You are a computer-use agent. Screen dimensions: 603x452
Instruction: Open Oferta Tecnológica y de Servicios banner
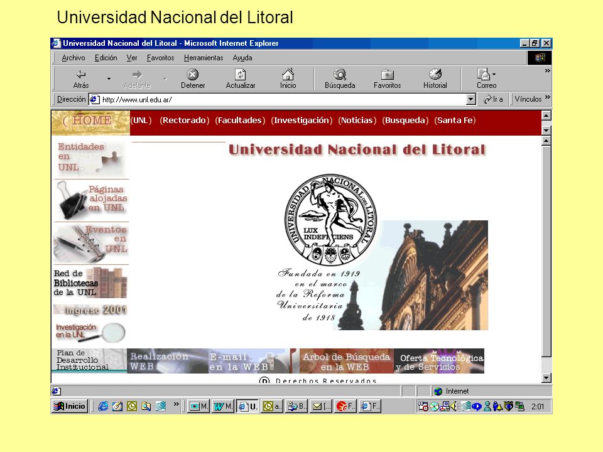439,361
